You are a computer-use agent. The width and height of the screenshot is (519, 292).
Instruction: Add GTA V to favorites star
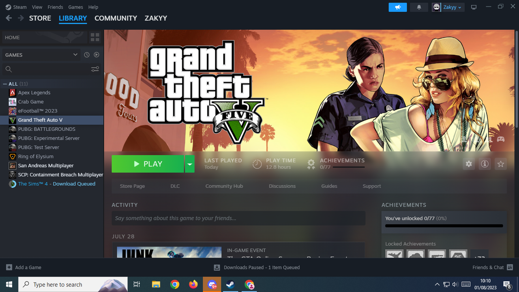click(501, 164)
